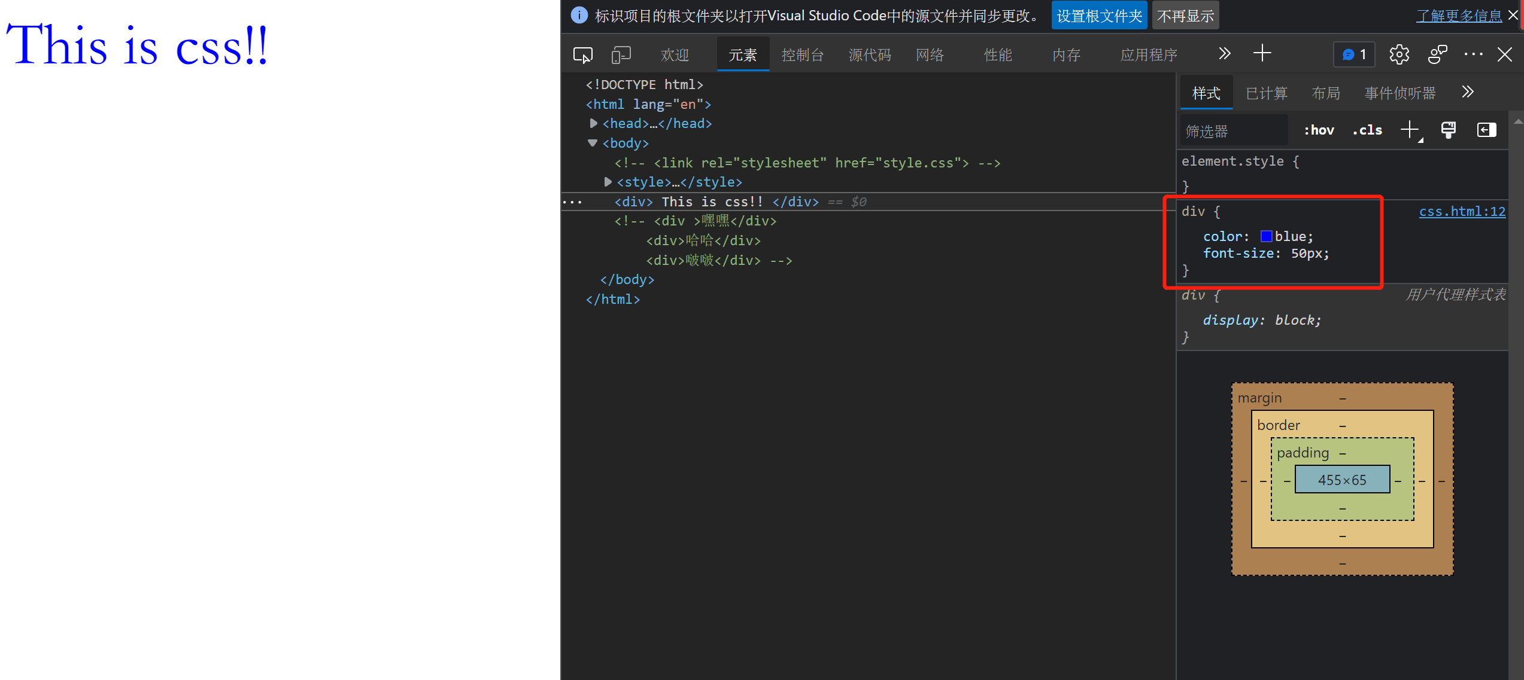Expand the style node triangle
This screenshot has width=1524, height=680.
pos(608,182)
